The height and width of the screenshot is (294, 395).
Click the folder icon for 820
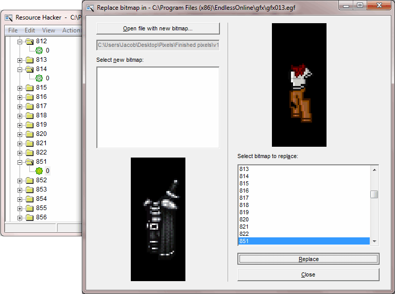[x=29, y=134]
